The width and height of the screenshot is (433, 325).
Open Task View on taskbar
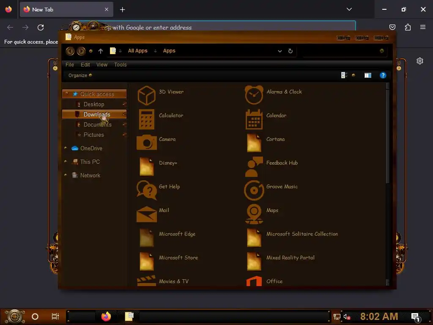click(55, 317)
